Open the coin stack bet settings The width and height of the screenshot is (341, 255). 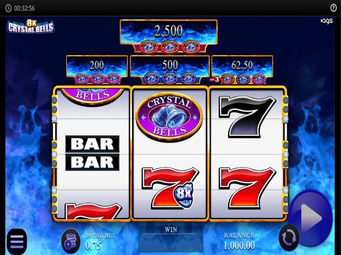[71, 241]
